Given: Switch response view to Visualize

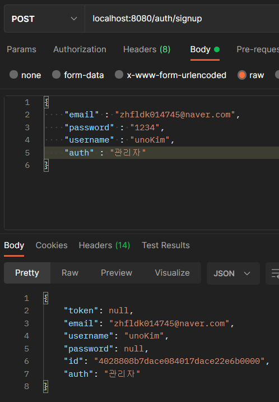Looking at the screenshot, I should [x=172, y=273].
